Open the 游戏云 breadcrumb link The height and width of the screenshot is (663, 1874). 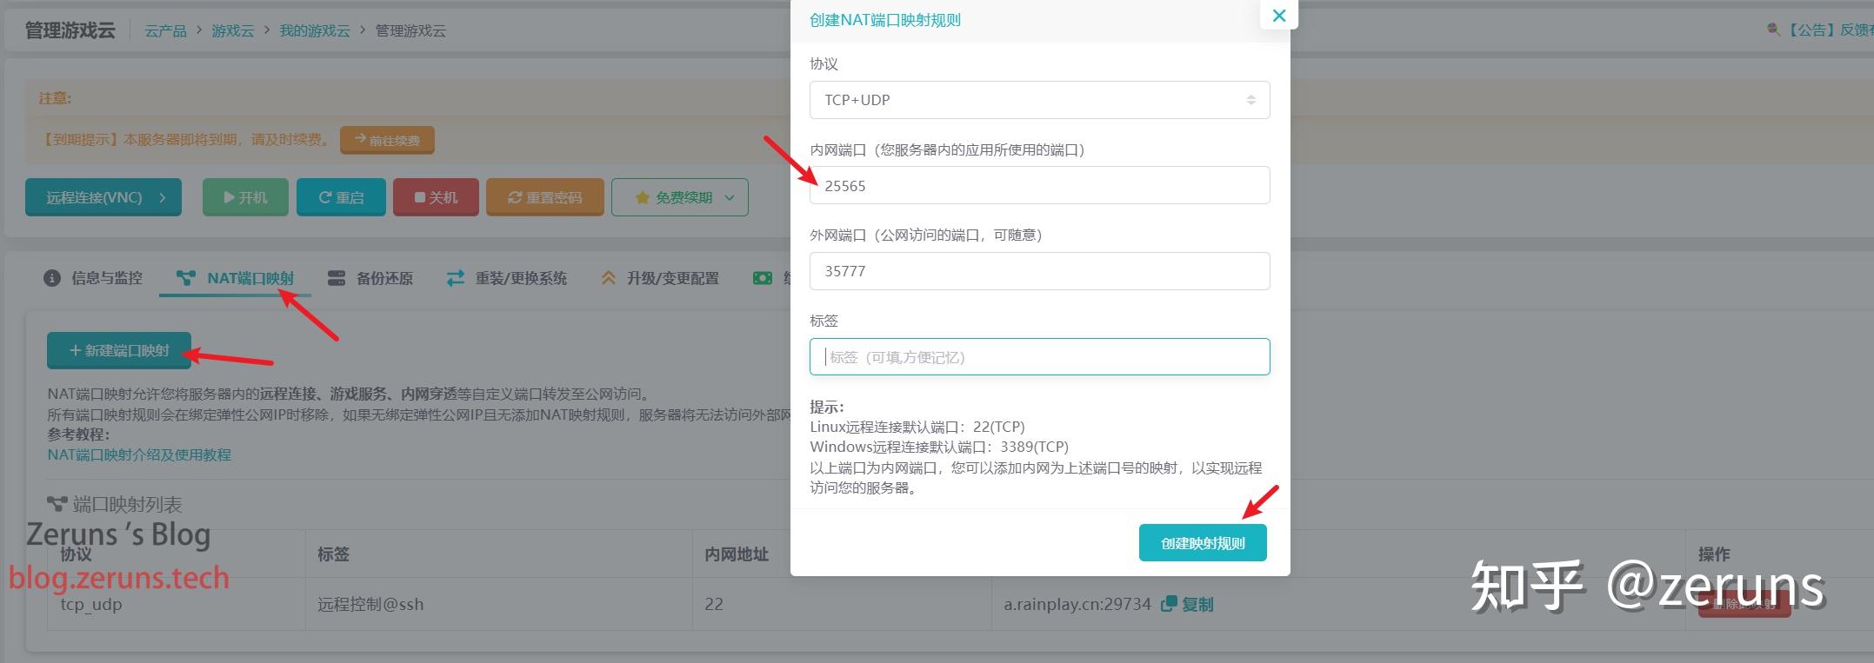233,30
